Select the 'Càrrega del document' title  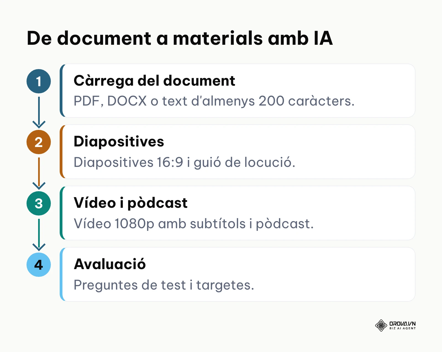point(154,81)
